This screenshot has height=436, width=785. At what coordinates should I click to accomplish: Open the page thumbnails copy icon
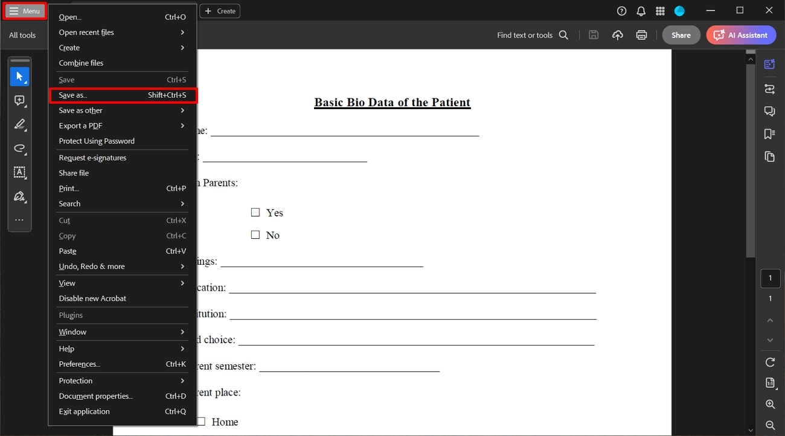pyautogui.click(x=769, y=157)
